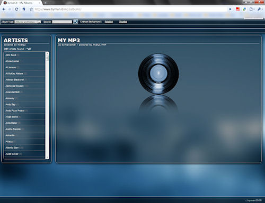Screen dimensions: 265x203
Task: Click the vinyl record image
Action: pyautogui.click(x=158, y=73)
